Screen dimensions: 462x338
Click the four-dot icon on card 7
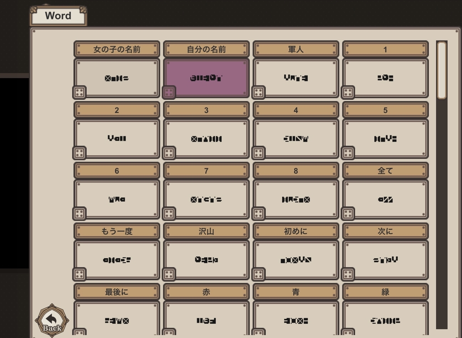pyautogui.click(x=169, y=214)
